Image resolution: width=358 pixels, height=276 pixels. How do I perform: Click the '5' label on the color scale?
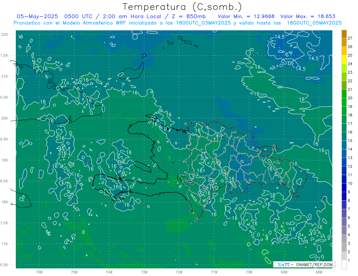[x=349, y=226]
